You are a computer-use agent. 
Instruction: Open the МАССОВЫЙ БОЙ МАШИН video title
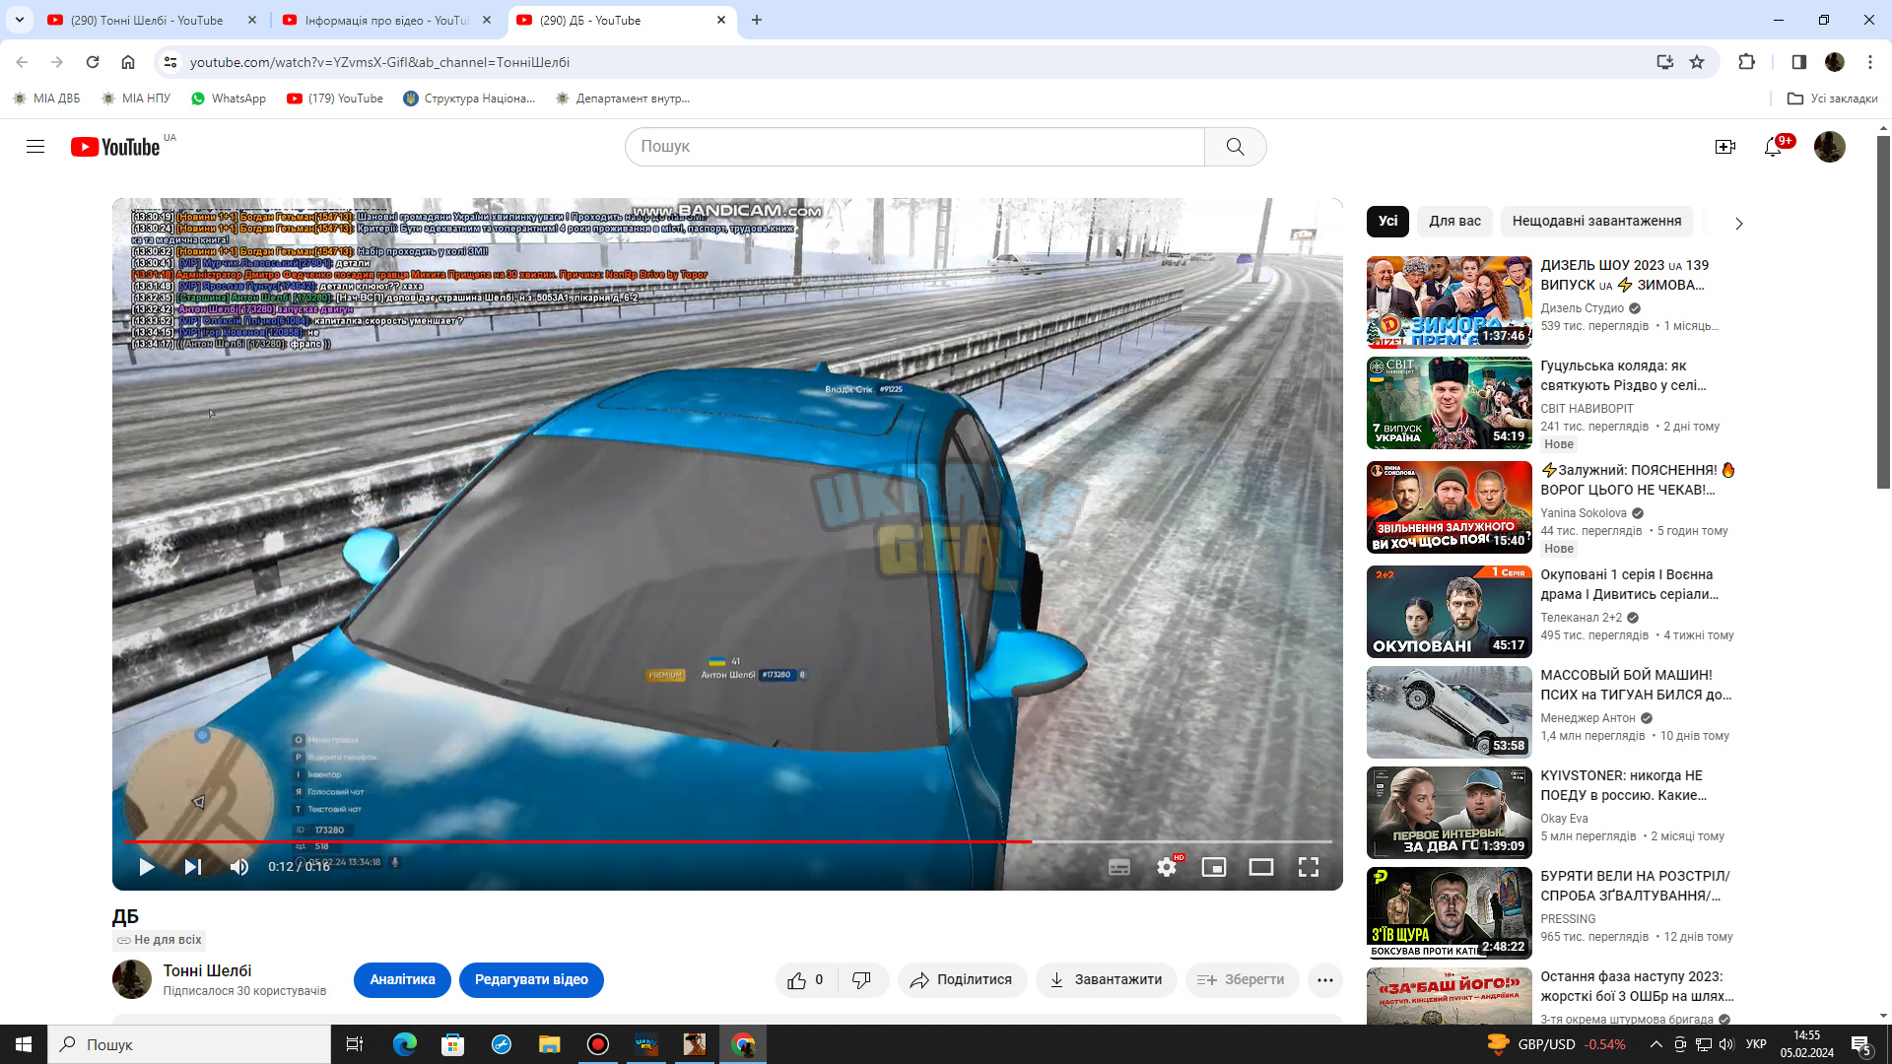(x=1636, y=686)
